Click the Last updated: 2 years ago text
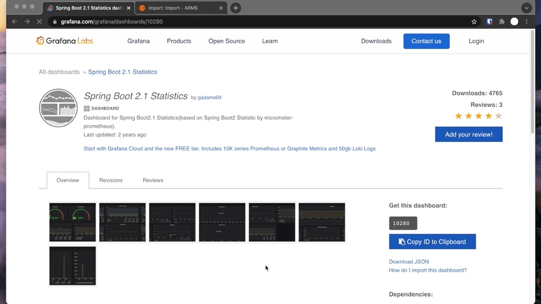541x304 pixels. tap(115, 135)
